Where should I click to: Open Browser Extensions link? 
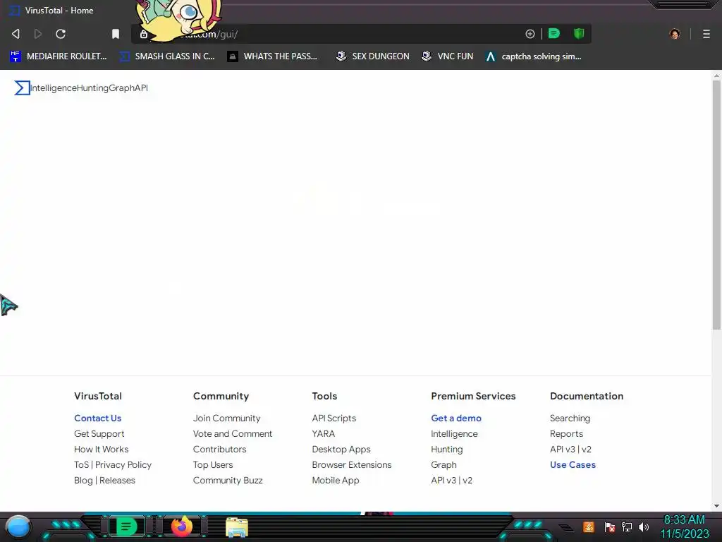click(352, 464)
